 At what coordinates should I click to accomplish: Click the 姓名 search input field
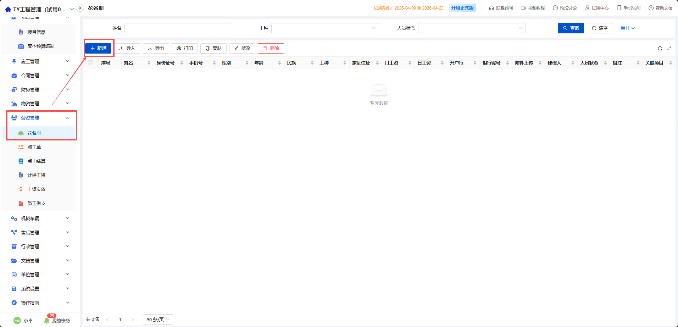point(178,28)
